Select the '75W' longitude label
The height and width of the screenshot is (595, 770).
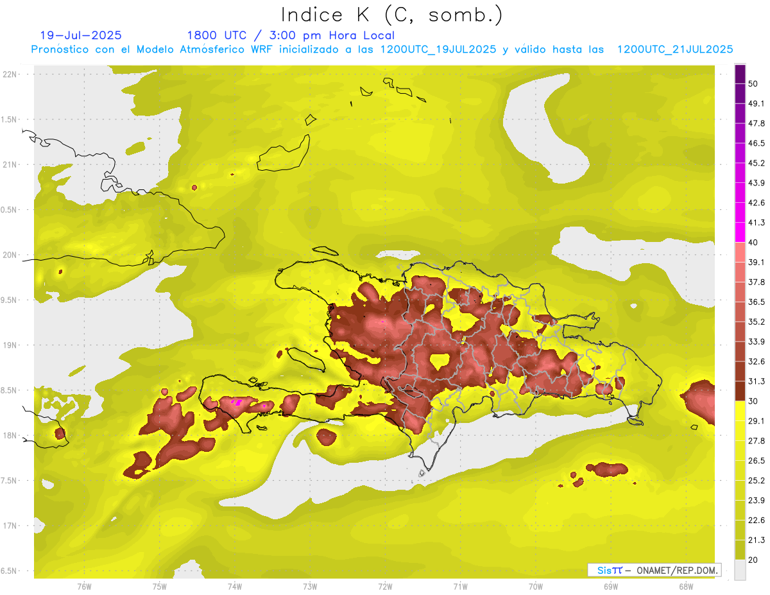(x=160, y=587)
